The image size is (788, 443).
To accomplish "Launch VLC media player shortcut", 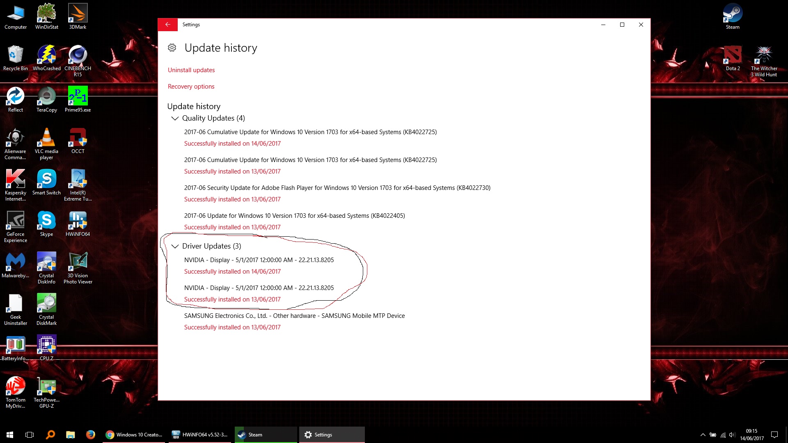I will (x=47, y=144).
